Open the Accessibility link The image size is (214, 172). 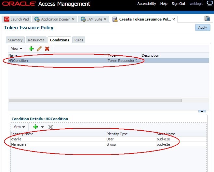tap(147, 4)
